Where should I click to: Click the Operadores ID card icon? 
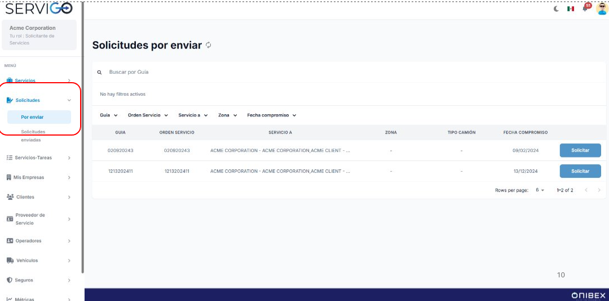point(10,241)
